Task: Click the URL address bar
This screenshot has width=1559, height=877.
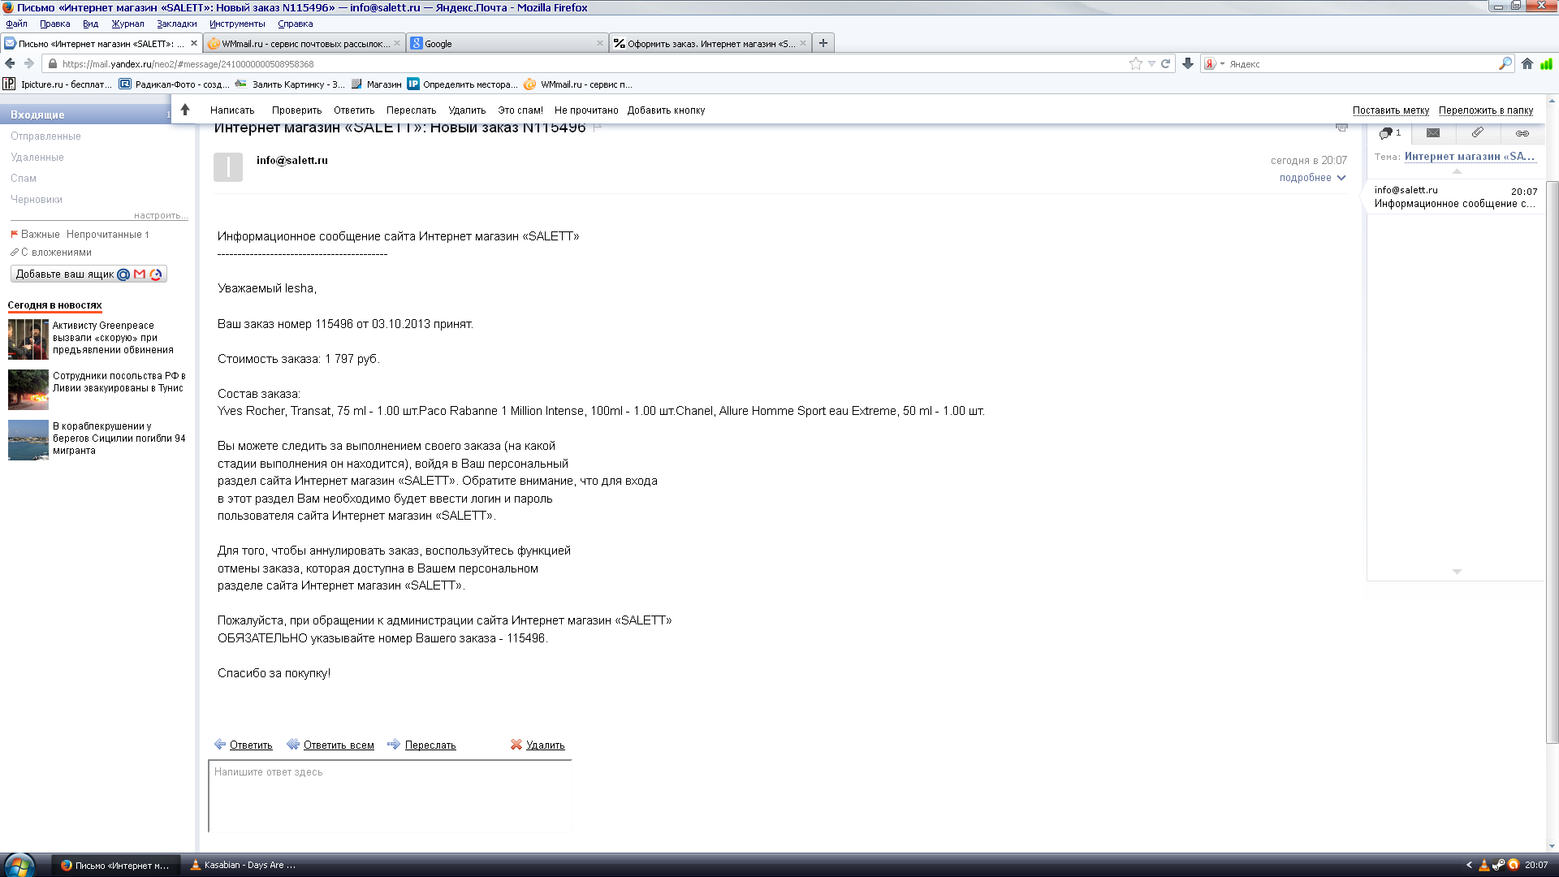Action: (x=585, y=63)
